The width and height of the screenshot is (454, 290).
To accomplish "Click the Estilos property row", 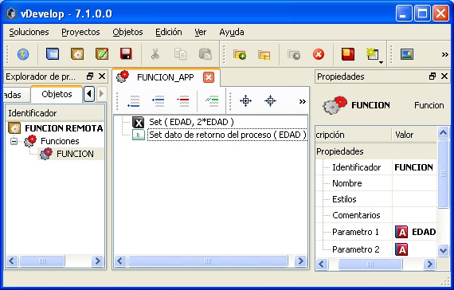I will (x=376, y=199).
